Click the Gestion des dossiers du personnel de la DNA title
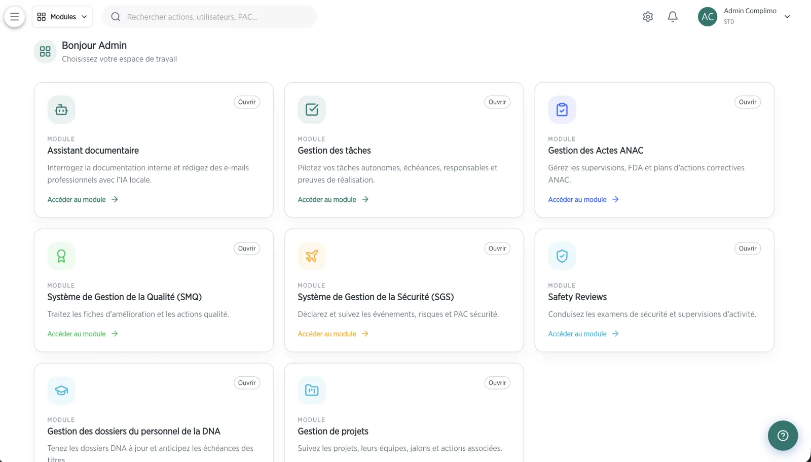The image size is (811, 462). [134, 432]
